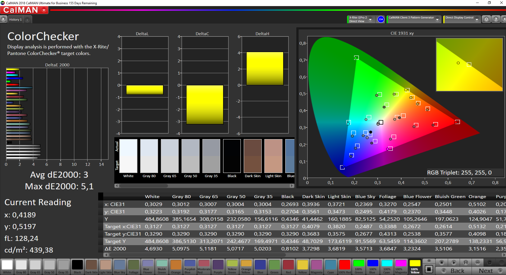Expand CalMAN Client 3 Pattern Generator dropdown
Viewport: 506px width, 275px height.
click(x=437, y=19)
